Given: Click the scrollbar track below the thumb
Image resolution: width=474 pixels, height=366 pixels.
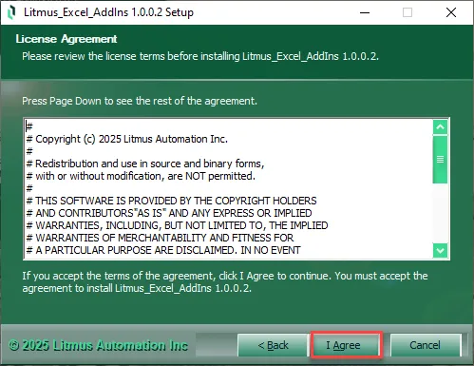Looking at the screenshot, I should pyautogui.click(x=440, y=213).
